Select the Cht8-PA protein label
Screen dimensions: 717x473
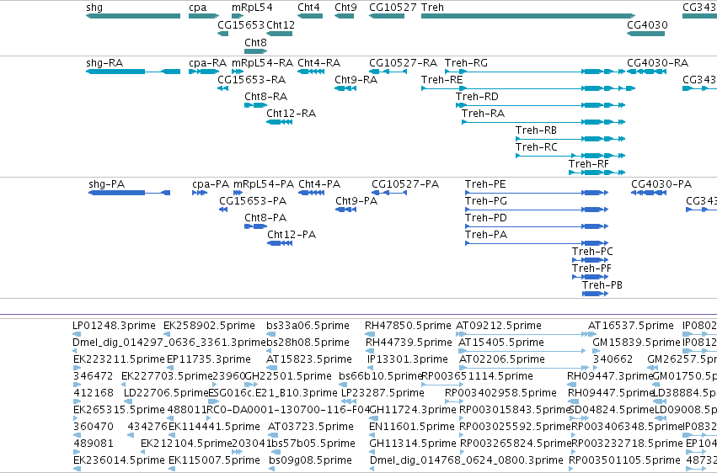265,218
